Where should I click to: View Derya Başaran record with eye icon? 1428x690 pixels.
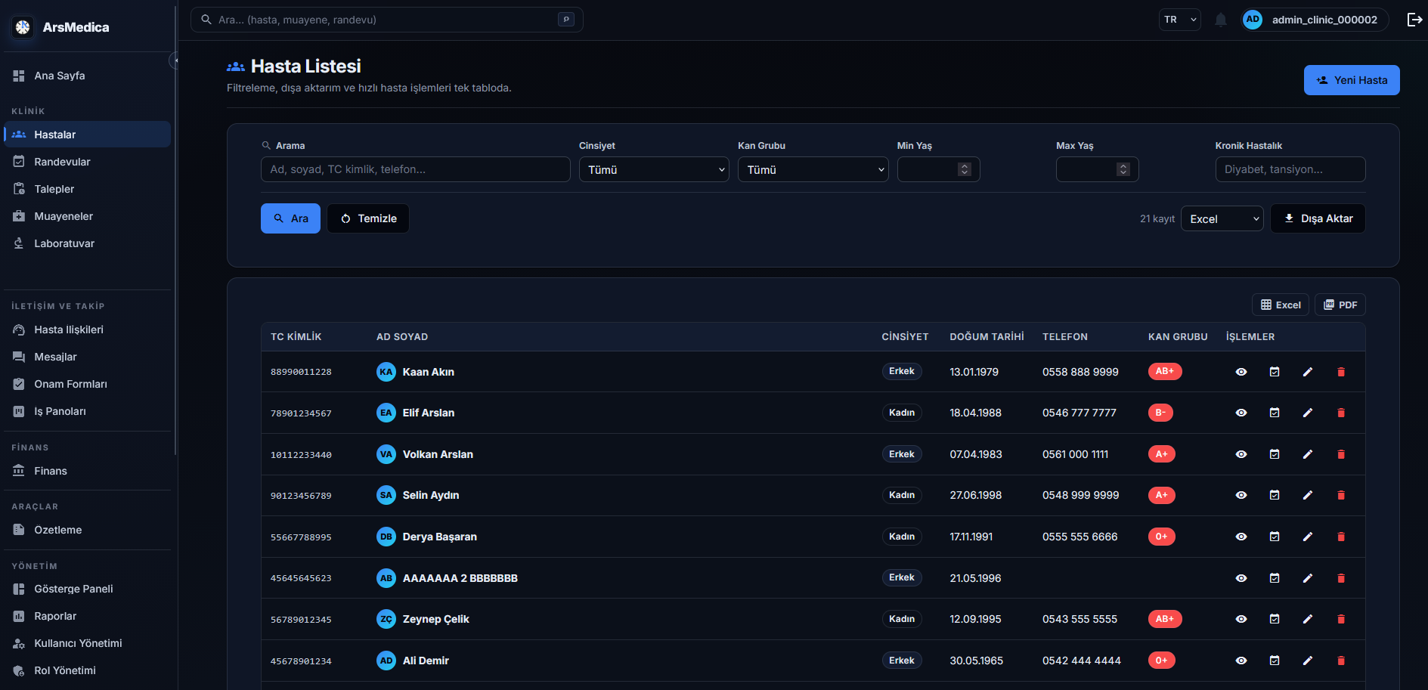[x=1241, y=537]
